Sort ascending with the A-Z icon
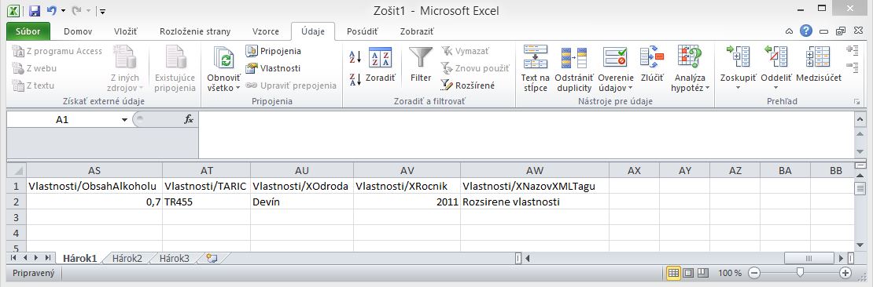 (355, 56)
